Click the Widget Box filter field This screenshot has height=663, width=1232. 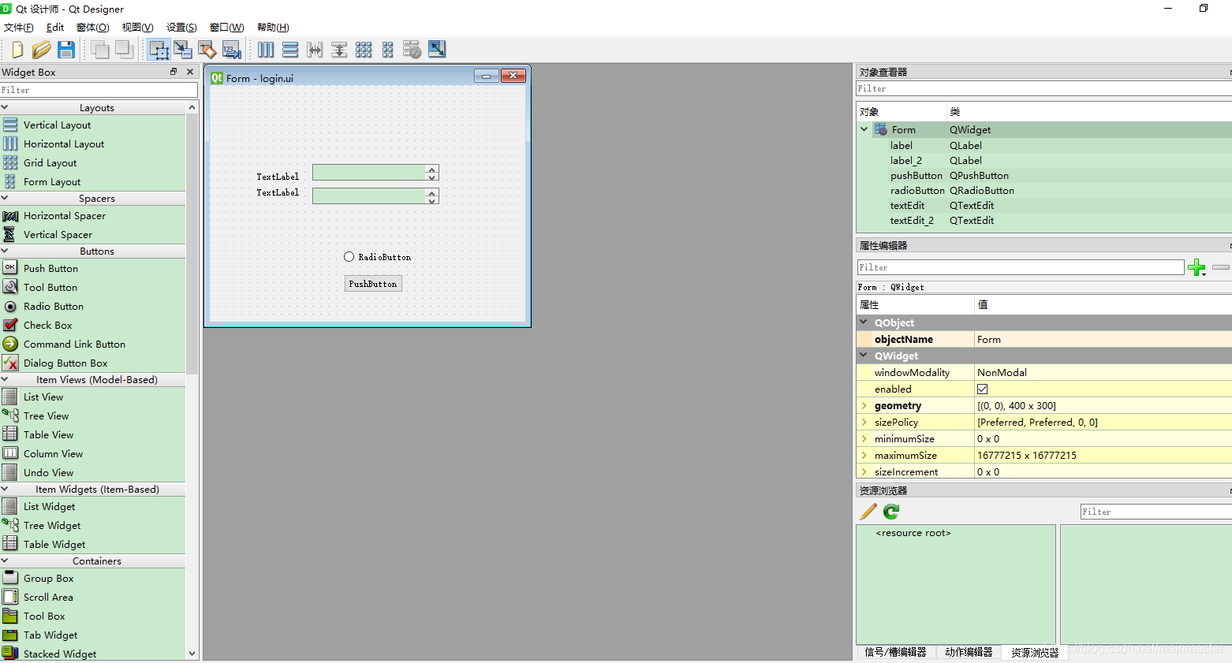click(99, 90)
